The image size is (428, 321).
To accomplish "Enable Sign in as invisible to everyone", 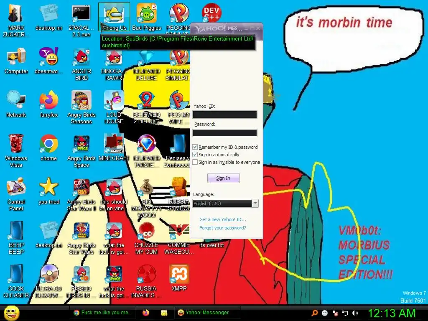I will pos(195,162).
